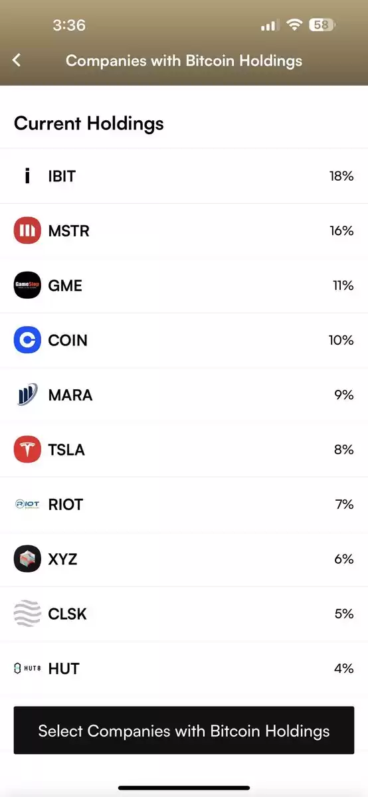The height and width of the screenshot is (797, 368).
Task: Tap the TSLA 8% allocation
Action: coord(344,450)
